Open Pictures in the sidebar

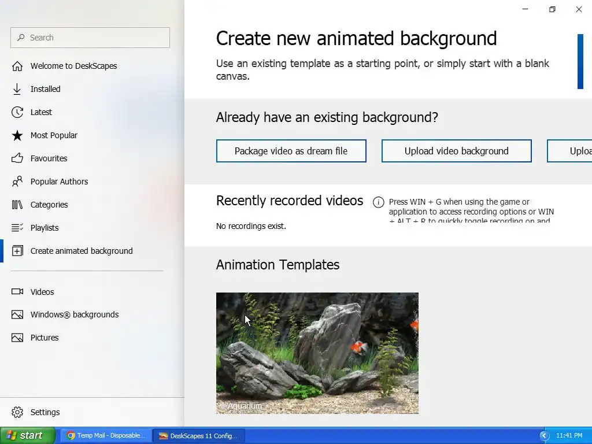point(45,338)
